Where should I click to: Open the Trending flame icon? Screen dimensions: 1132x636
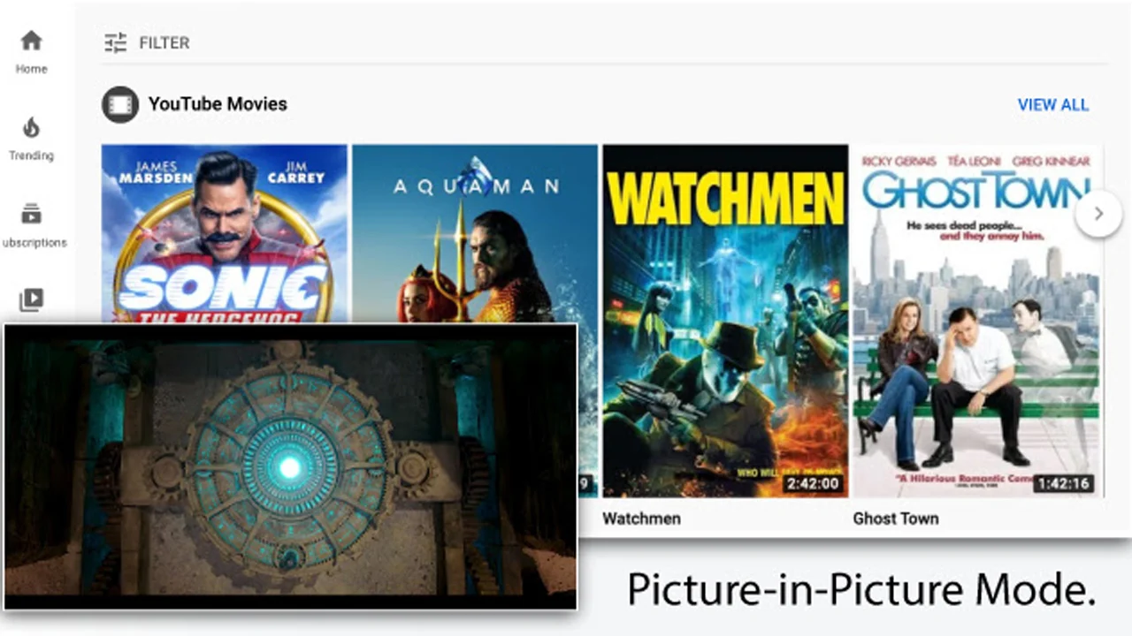coord(31,128)
